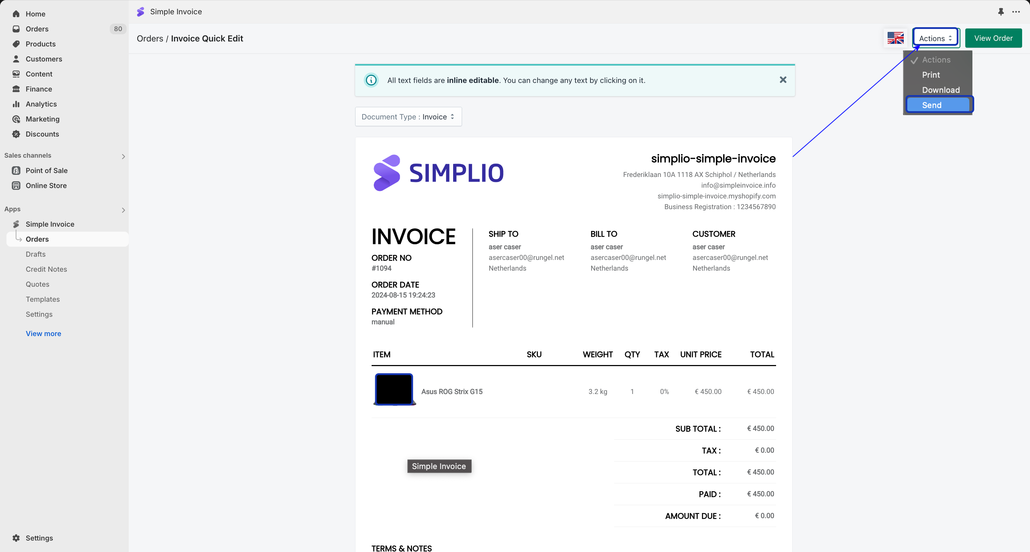
Task: Choose Download from Actions menu
Action: tap(941, 90)
